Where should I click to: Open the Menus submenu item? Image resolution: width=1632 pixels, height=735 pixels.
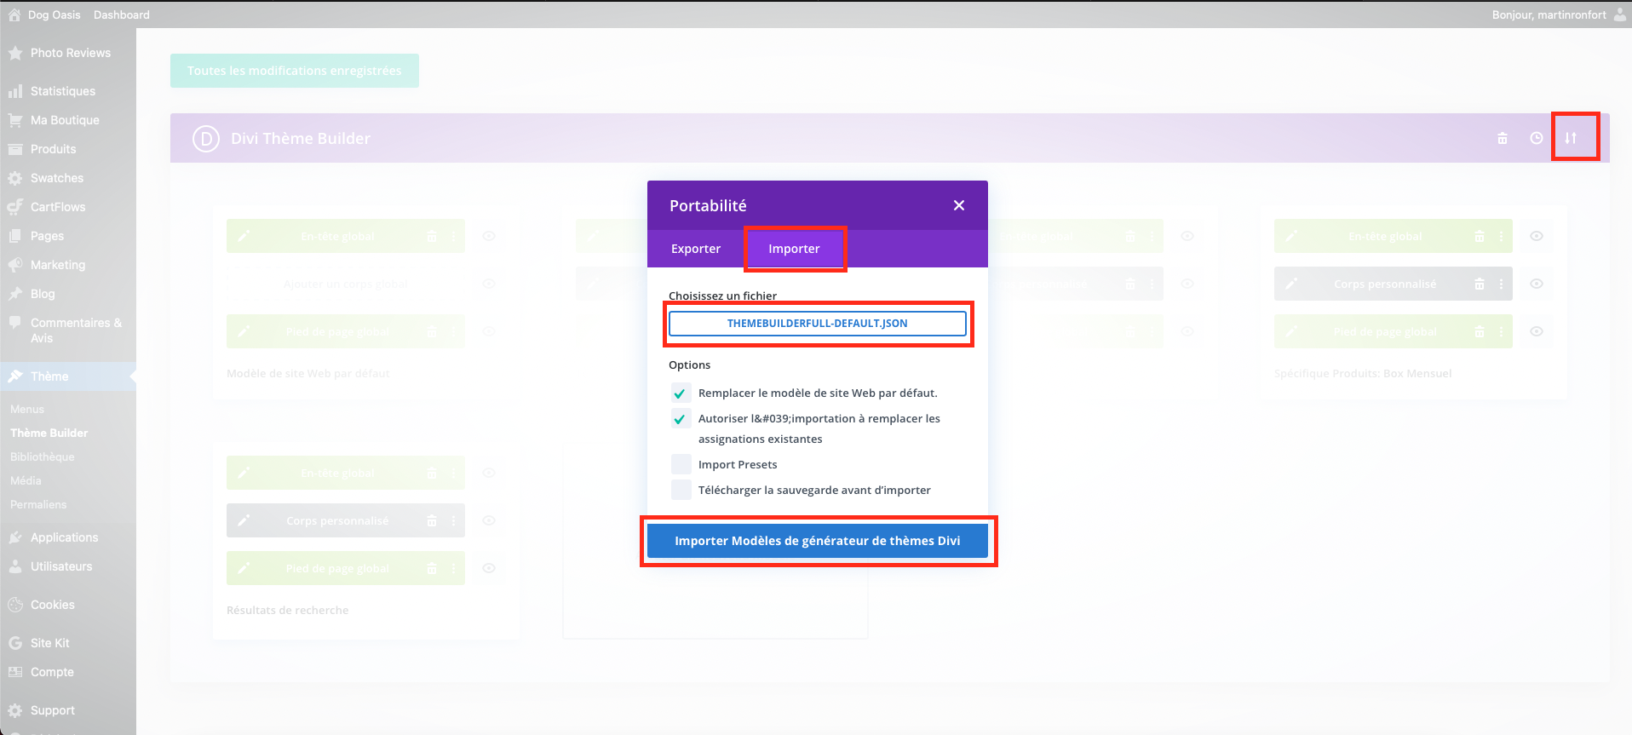click(x=27, y=409)
